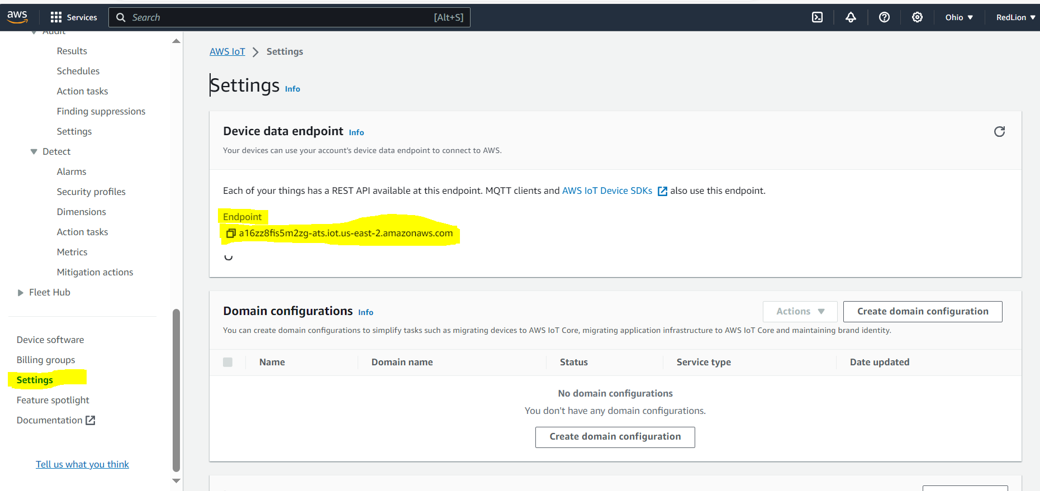Open the notifications bell
The width and height of the screenshot is (1040, 491).
click(x=851, y=17)
